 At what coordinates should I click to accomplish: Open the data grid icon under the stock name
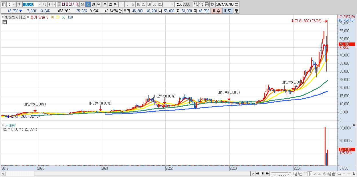(5, 23)
